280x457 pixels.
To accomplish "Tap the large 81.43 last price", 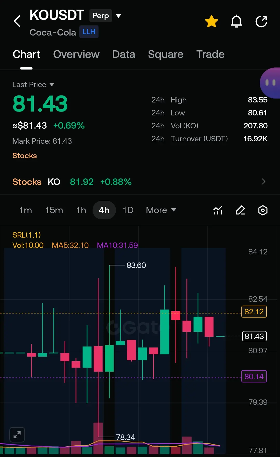I will 40,104.
